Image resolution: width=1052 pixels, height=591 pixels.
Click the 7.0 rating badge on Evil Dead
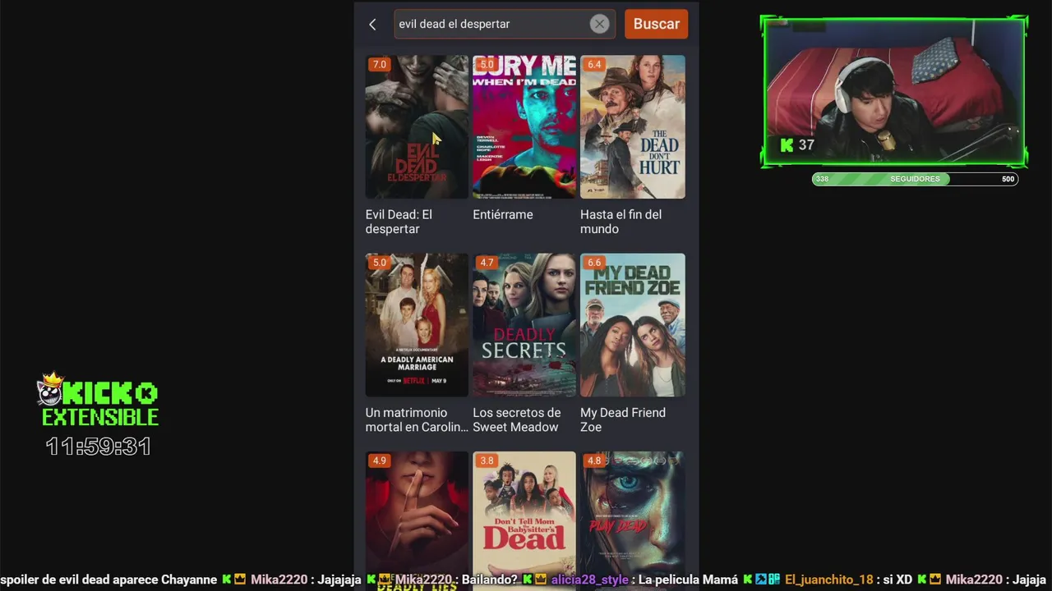379,64
